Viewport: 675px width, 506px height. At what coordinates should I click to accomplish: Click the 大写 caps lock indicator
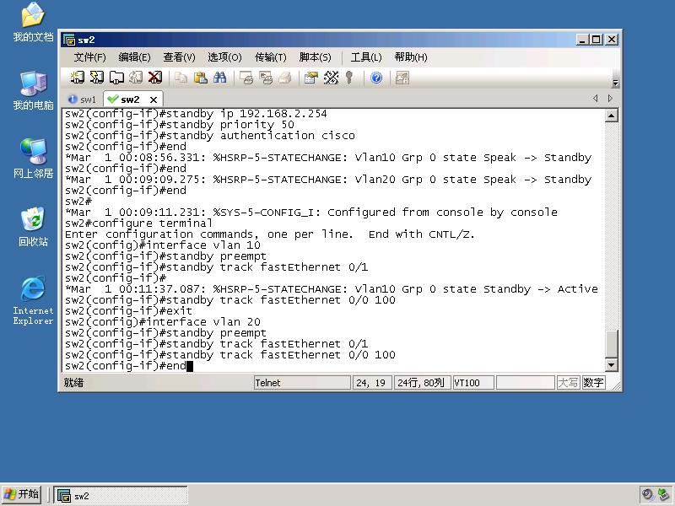568,383
